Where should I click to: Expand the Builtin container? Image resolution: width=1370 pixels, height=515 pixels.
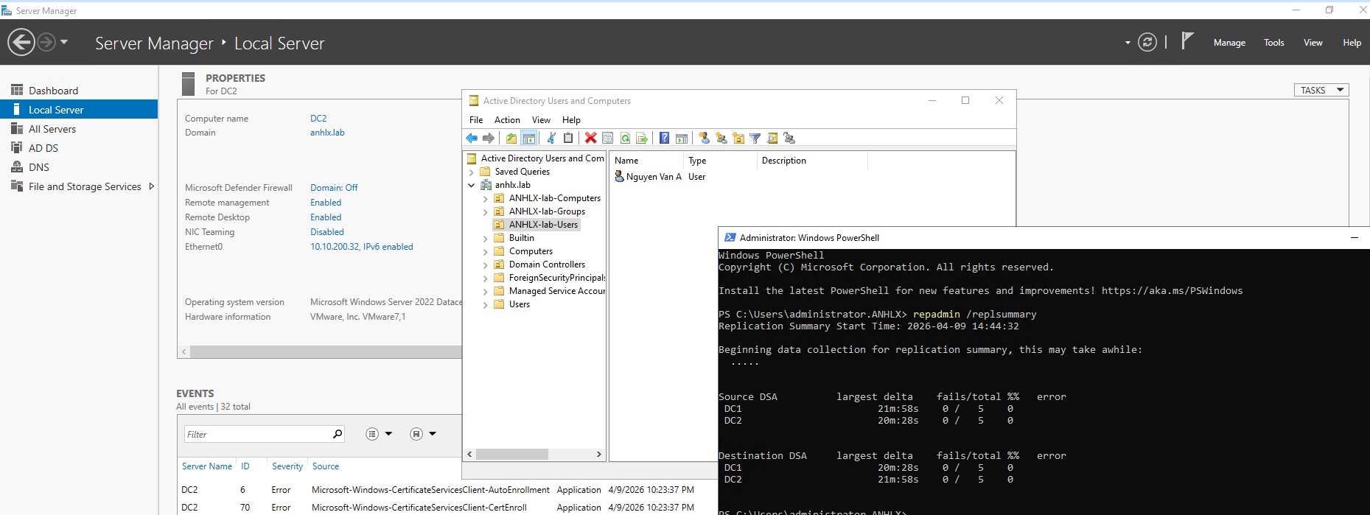tap(485, 239)
